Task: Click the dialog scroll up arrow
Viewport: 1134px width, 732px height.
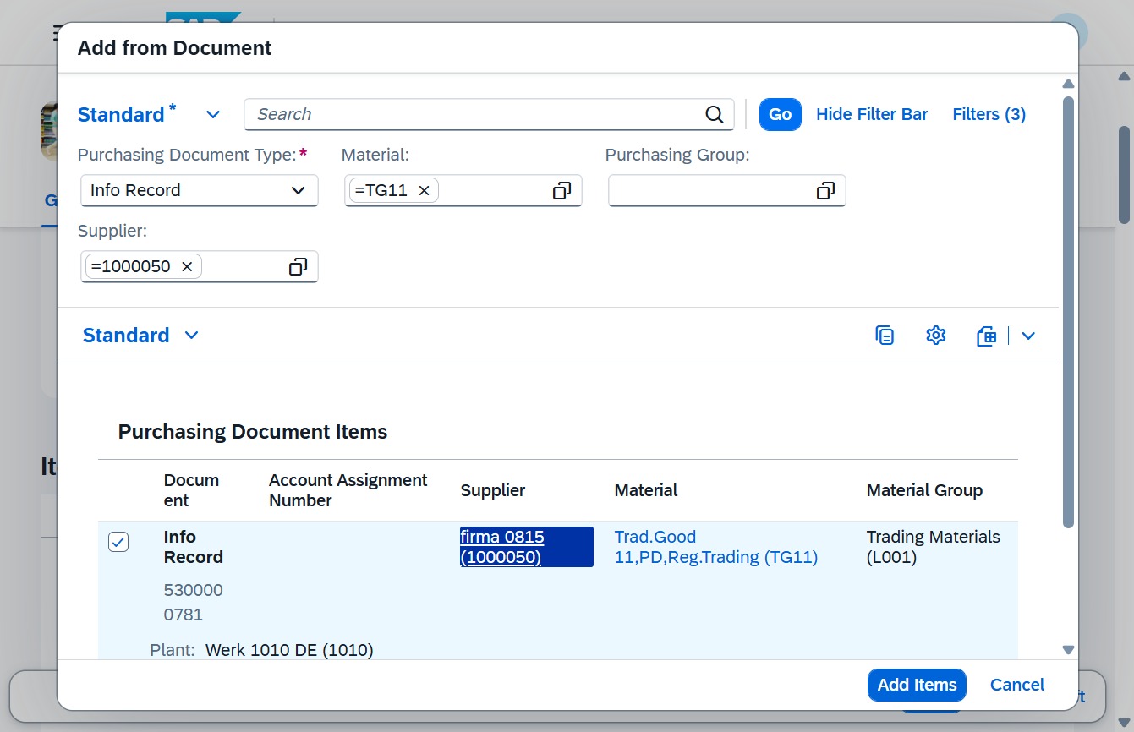Action: (1068, 84)
